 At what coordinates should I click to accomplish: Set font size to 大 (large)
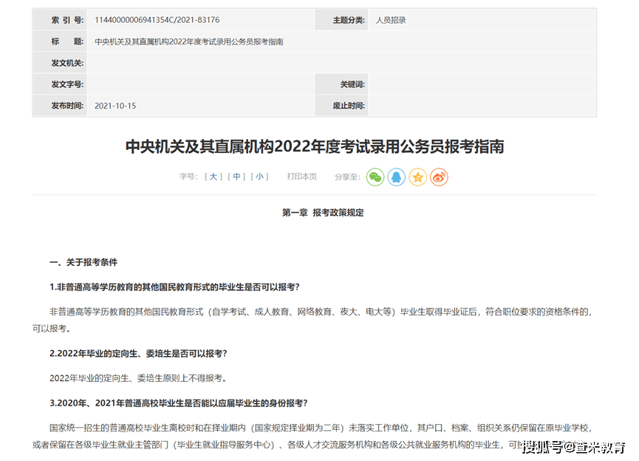pyautogui.click(x=213, y=177)
